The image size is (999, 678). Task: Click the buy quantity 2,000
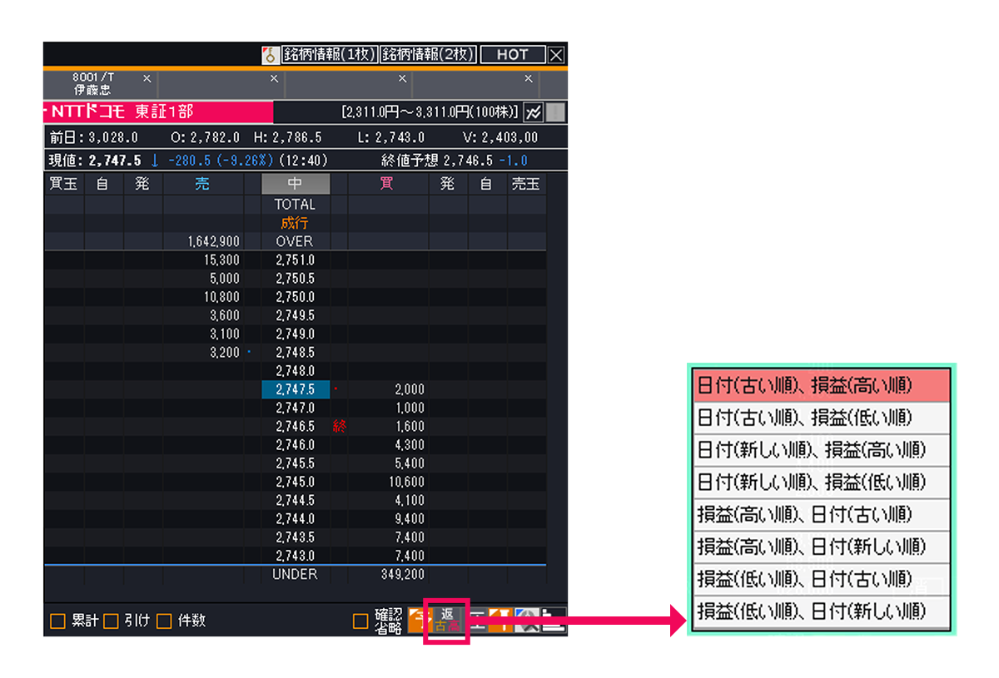[x=410, y=389]
